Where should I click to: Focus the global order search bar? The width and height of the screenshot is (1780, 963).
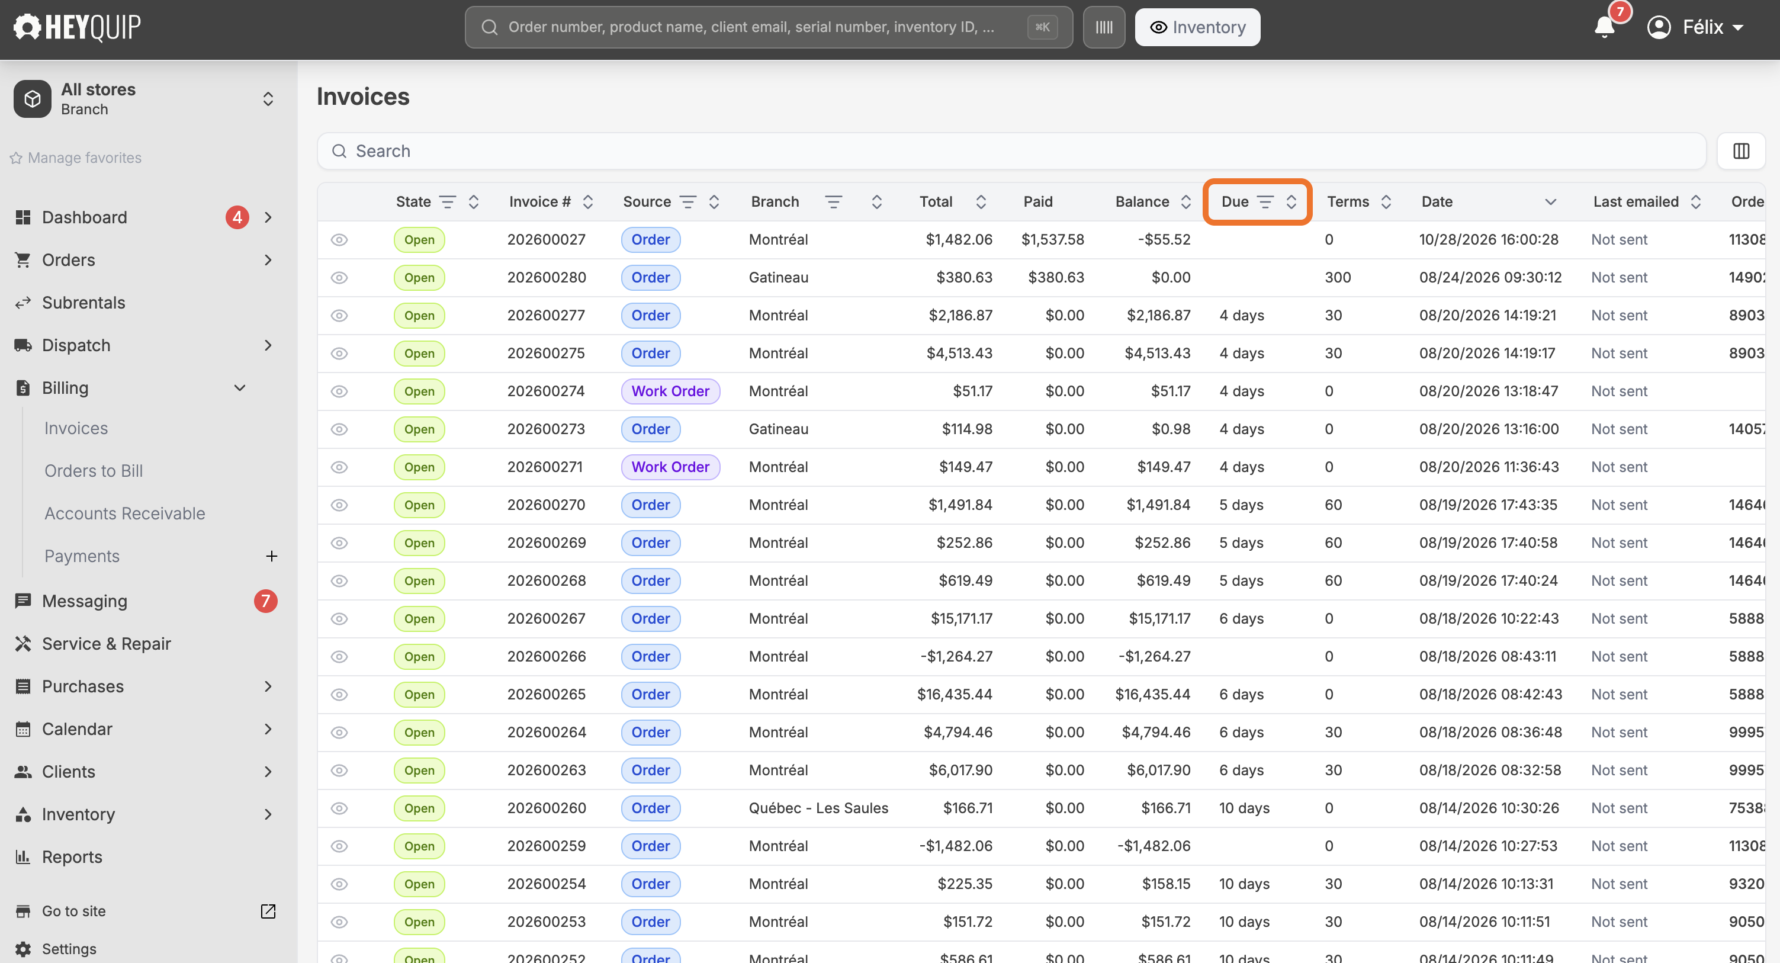(769, 27)
